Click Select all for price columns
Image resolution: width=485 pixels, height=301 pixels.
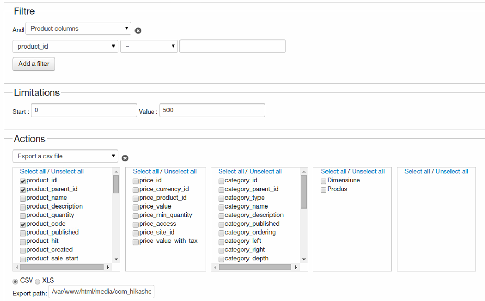tap(147, 171)
